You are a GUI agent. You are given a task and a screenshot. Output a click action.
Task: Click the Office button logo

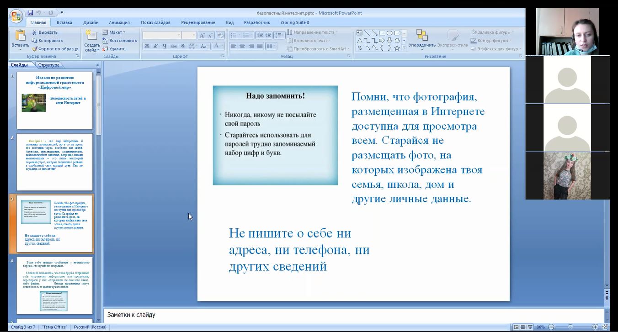(x=16, y=16)
